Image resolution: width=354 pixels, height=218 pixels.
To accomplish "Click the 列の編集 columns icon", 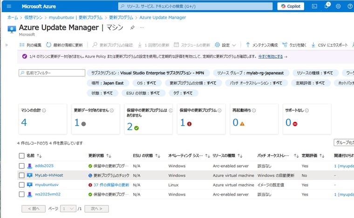I will 22,45.
